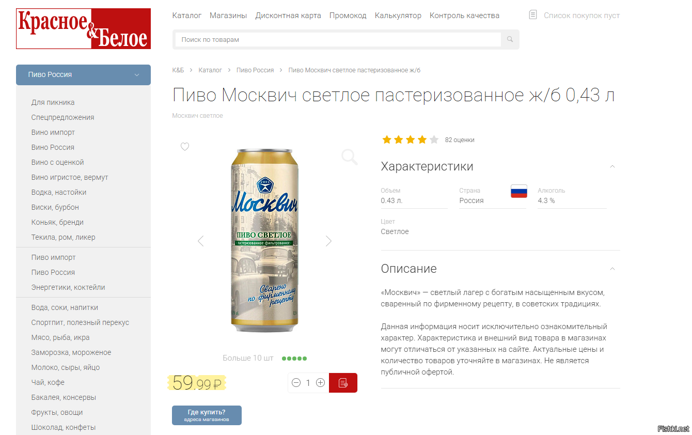Increase quantity with plus button

point(320,383)
